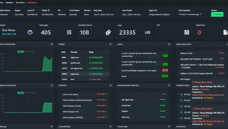228x129 pixels.
Task: Open the Driver's panel in full view
Action: [110, 85]
